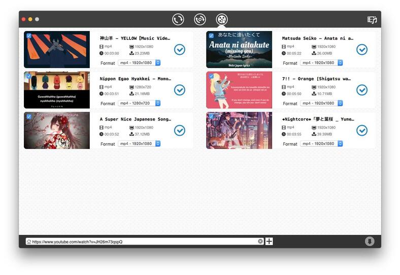Select title '7!! – Orange [Shigatsu wa…'
The height and width of the screenshot is (275, 400).
(x=316, y=79)
